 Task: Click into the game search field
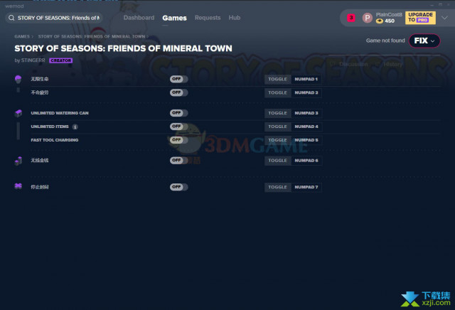click(54, 18)
